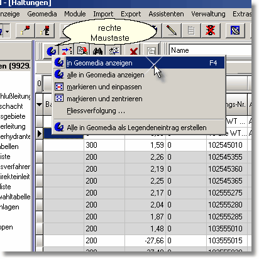Select row header of row 103555015
The image size is (259, 259).
tap(39, 241)
